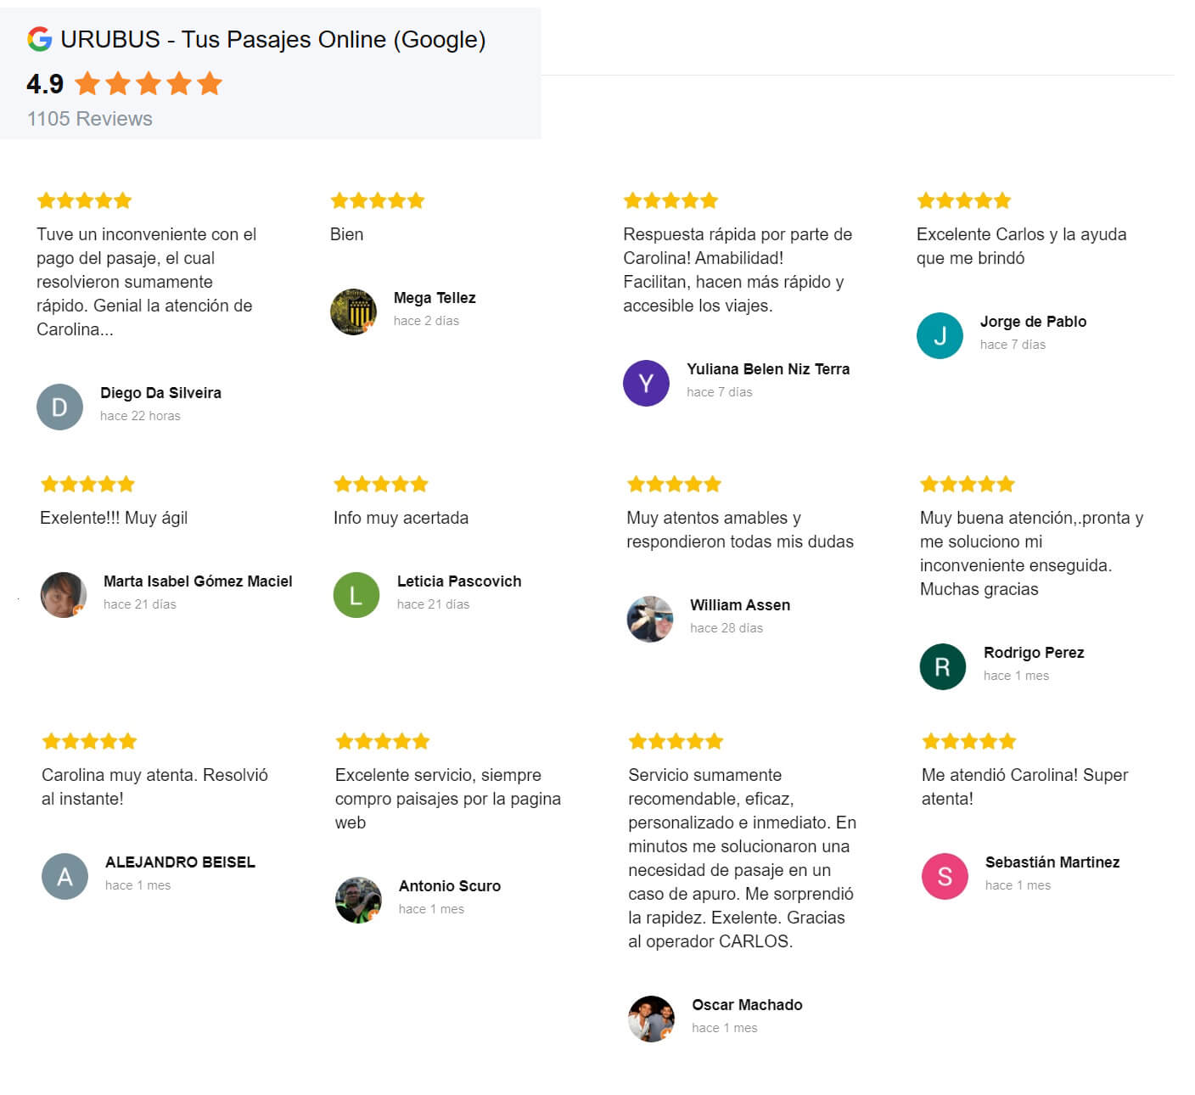This screenshot has width=1195, height=1095.
Task: Click ALEJANDRO BEISEL's avatar initial
Action: pos(64,876)
